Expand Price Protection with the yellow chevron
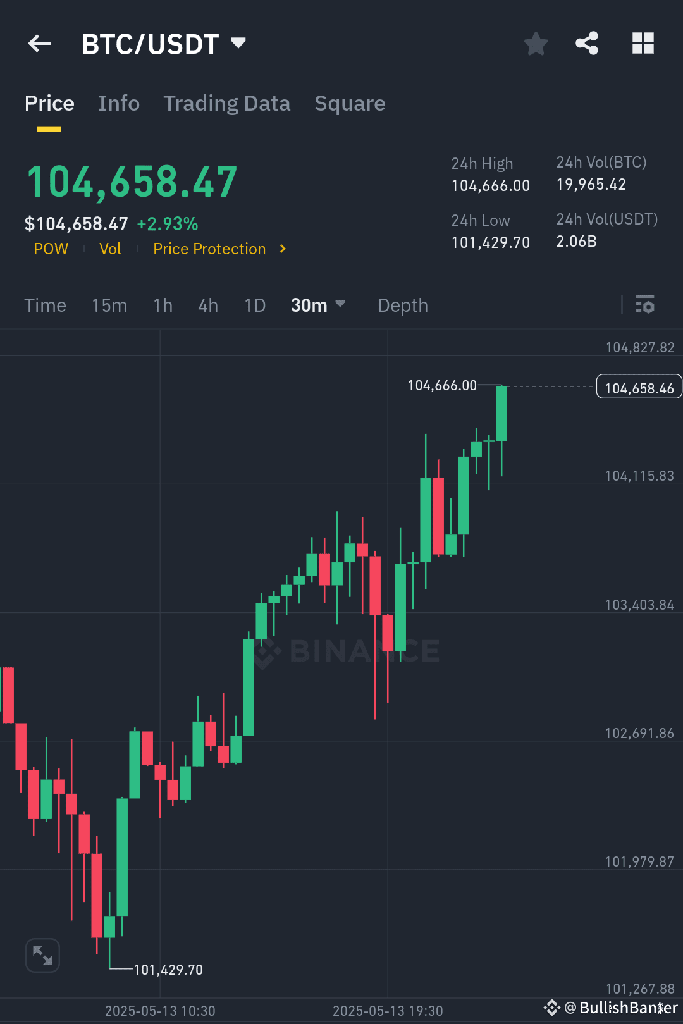The width and height of the screenshot is (683, 1024). click(282, 249)
